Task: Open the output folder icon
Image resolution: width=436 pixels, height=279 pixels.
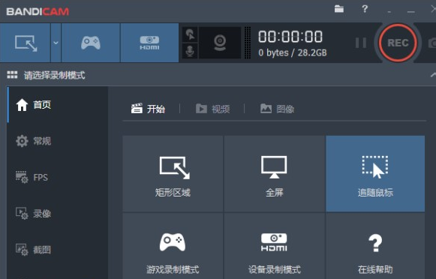Action: (x=339, y=9)
